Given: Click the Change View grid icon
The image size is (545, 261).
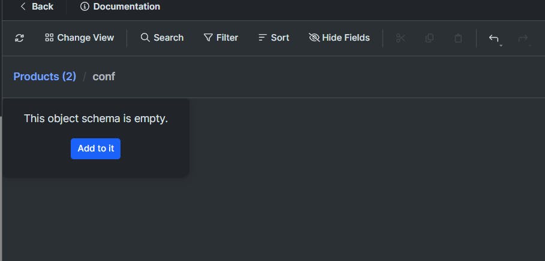Looking at the screenshot, I should [x=49, y=38].
